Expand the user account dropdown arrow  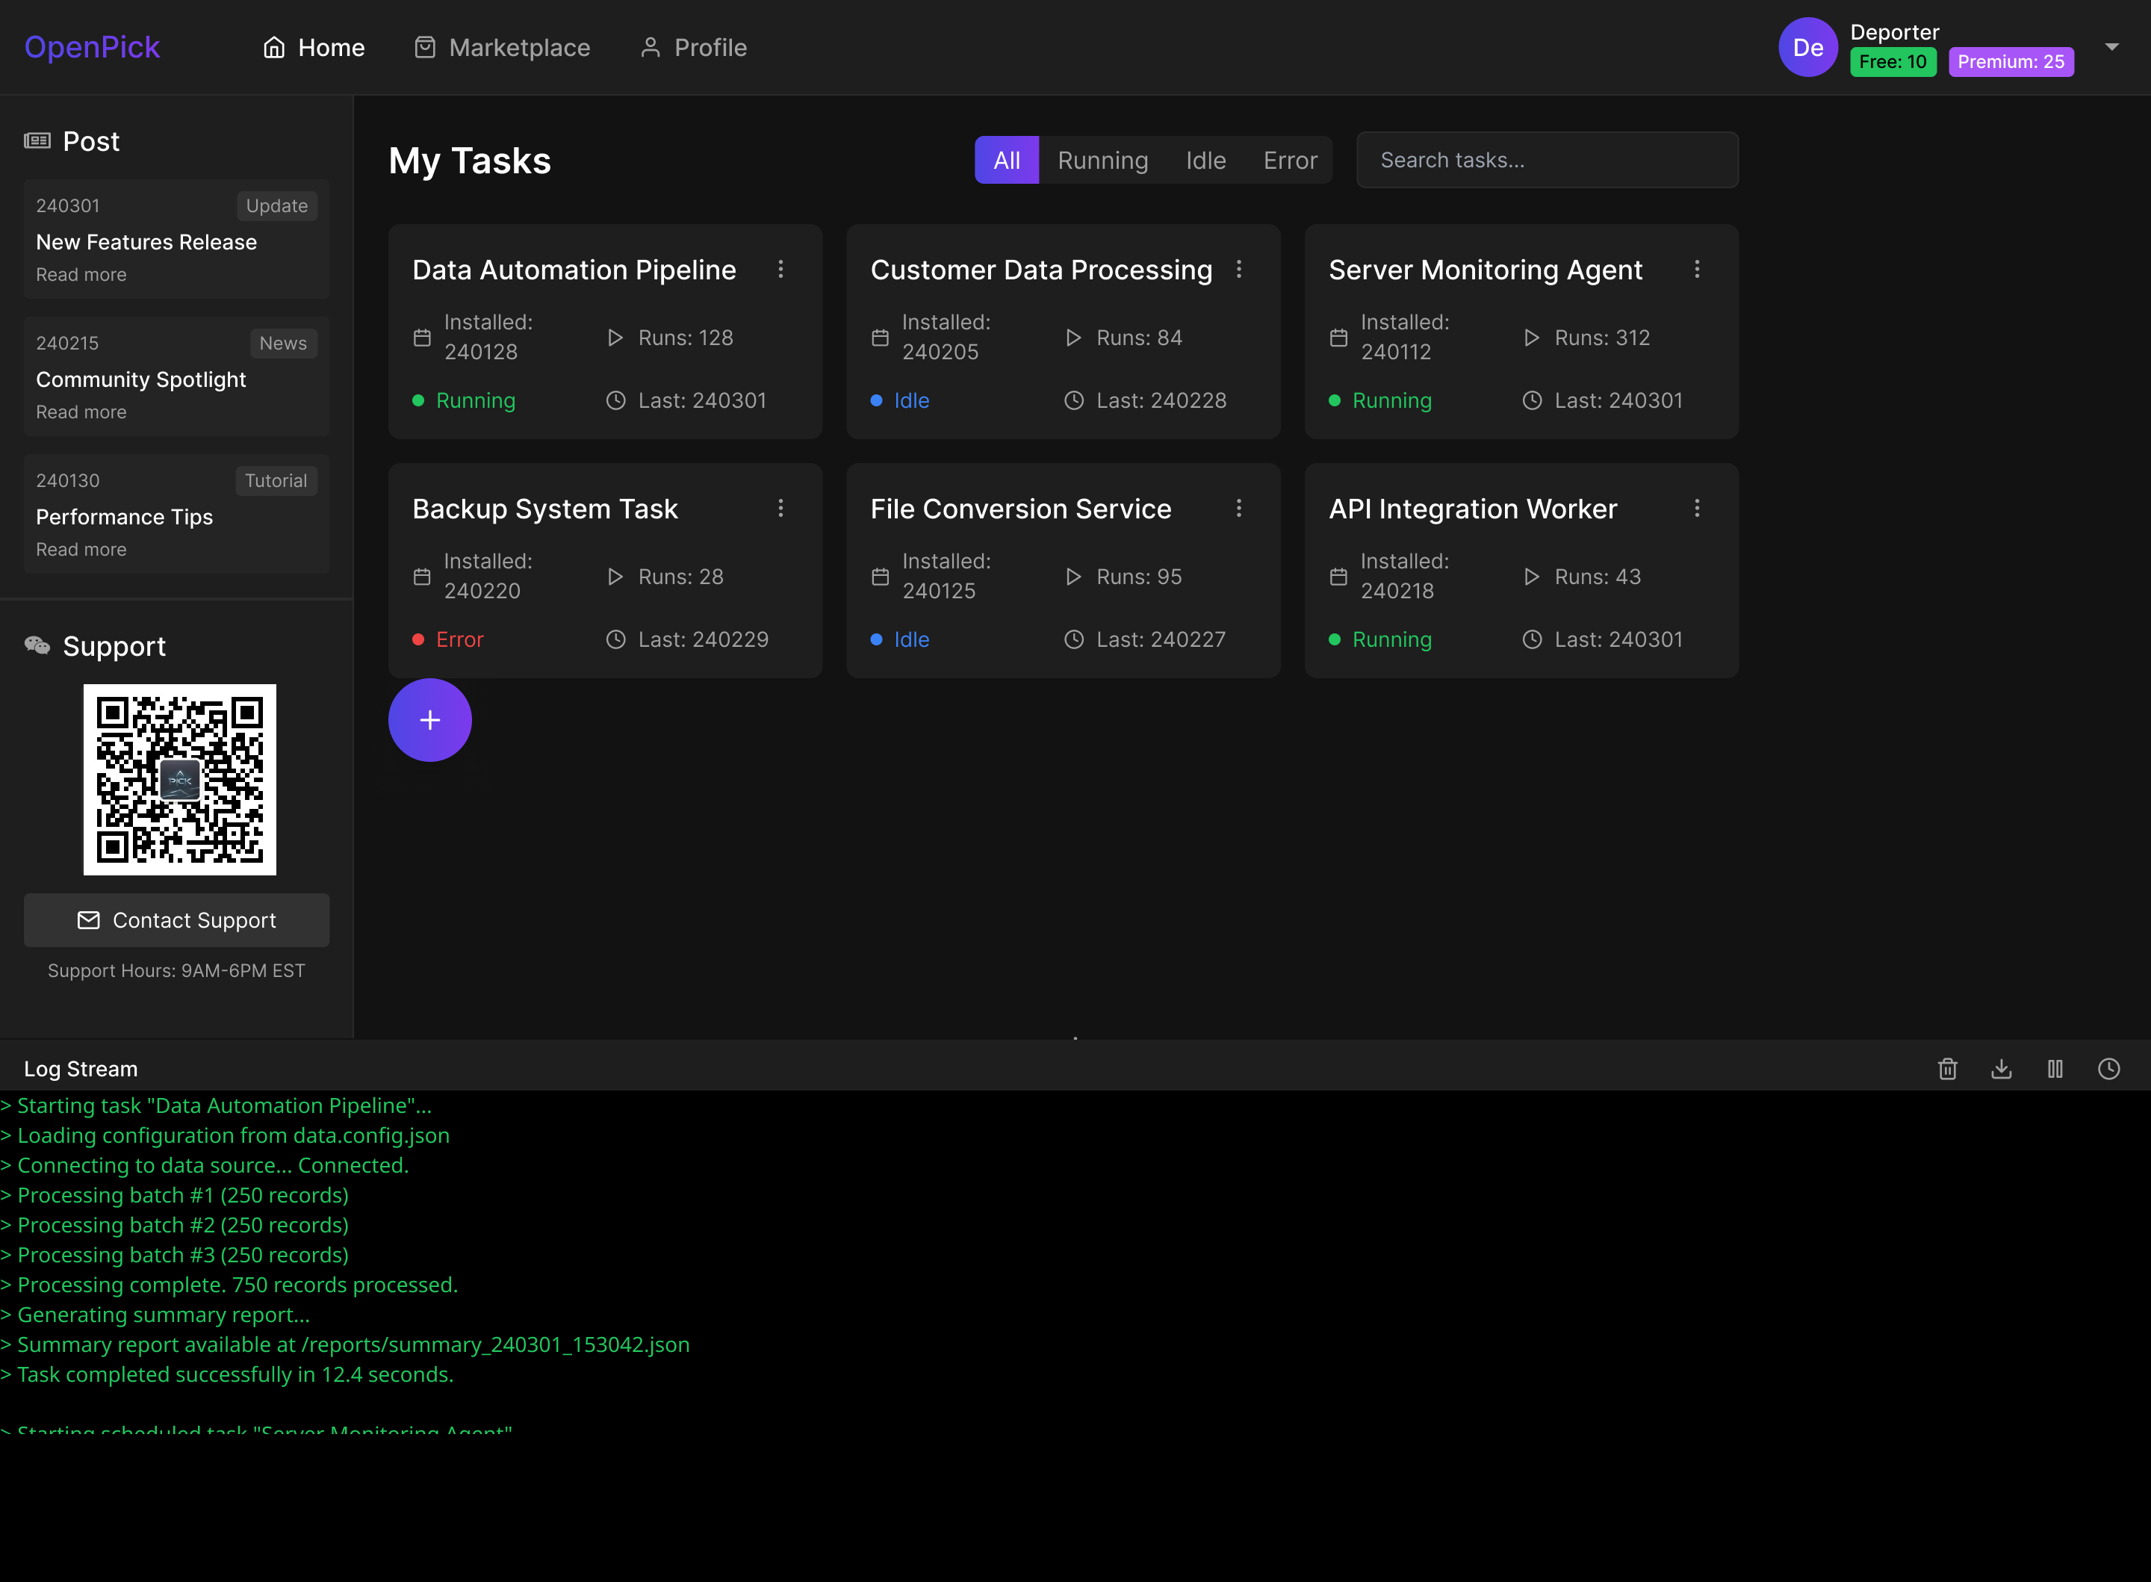click(2111, 46)
